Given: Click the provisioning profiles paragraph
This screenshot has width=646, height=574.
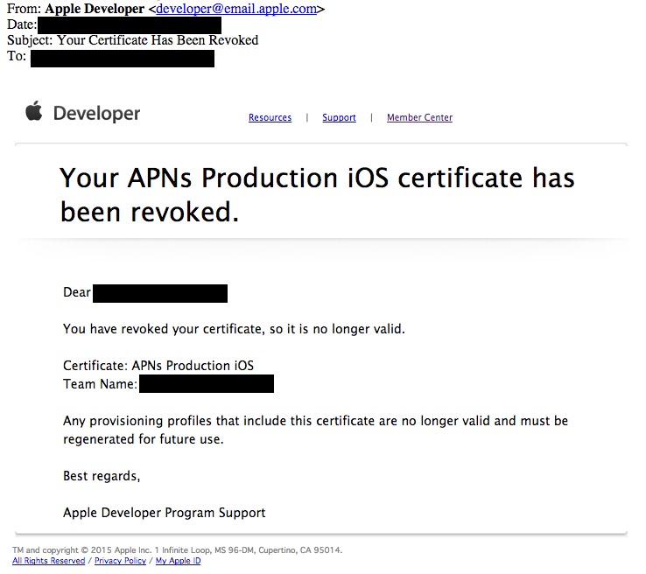Looking at the screenshot, I should pyautogui.click(x=315, y=430).
